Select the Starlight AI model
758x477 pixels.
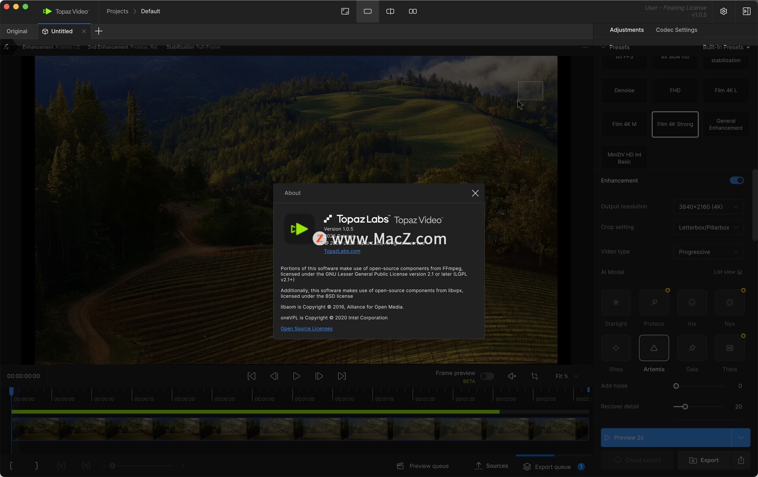(x=615, y=302)
